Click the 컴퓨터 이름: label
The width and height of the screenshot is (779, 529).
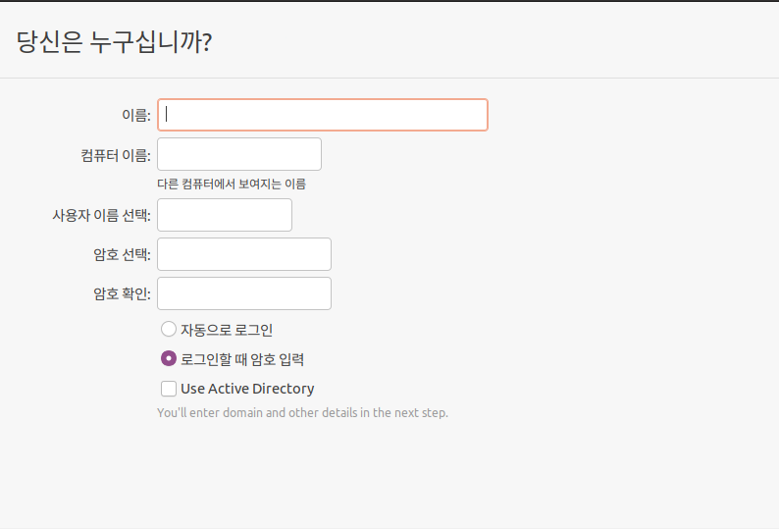click(x=116, y=155)
